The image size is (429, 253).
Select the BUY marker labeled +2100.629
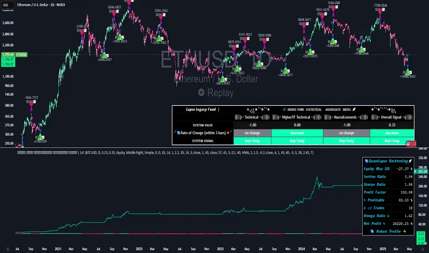40,137
